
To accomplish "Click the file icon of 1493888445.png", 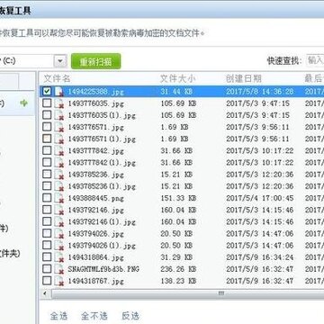I will (x=59, y=198).
